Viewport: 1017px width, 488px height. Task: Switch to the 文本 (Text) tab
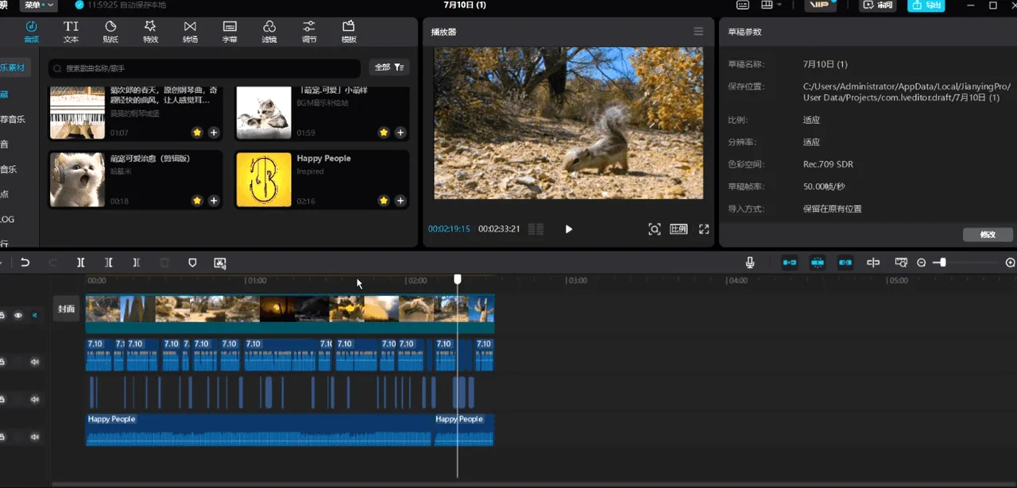click(71, 32)
